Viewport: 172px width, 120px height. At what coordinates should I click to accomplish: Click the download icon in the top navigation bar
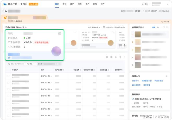point(143,4)
